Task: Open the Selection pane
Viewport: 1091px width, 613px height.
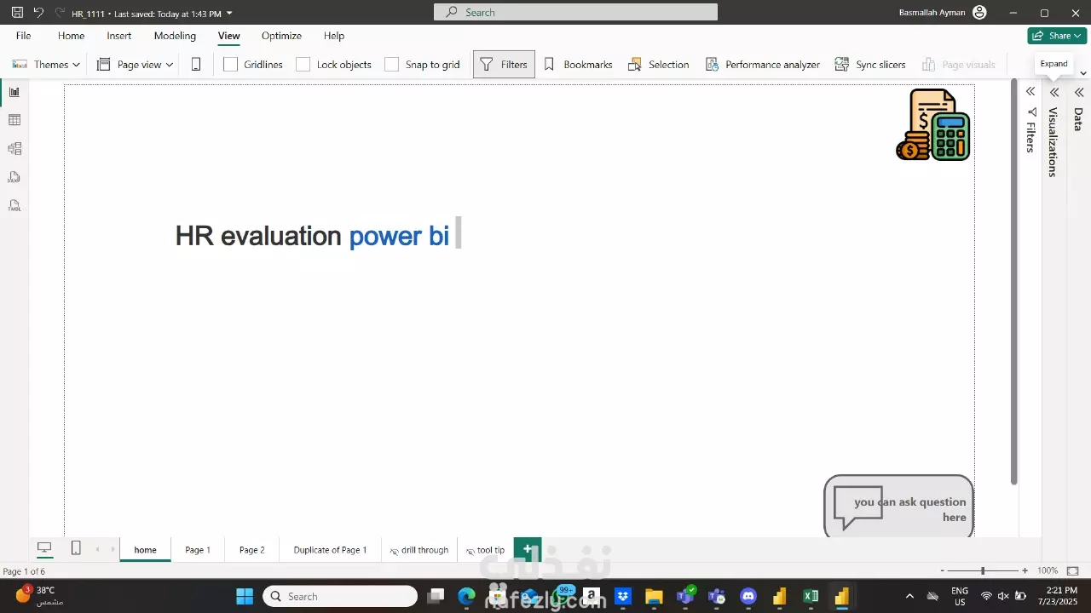Action: tap(658, 65)
